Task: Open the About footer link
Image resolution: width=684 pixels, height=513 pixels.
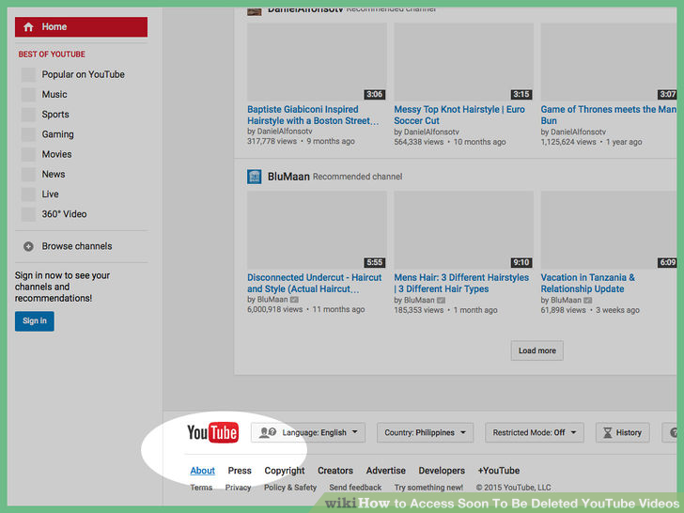Action: 202,471
